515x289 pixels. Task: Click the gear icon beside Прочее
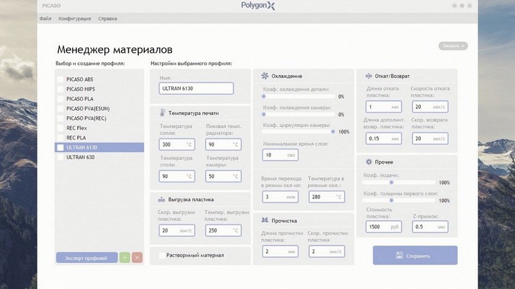tap(368, 161)
